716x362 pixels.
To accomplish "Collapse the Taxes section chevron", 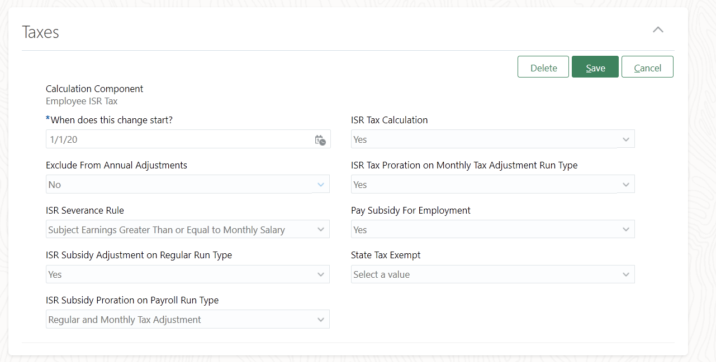I will pyautogui.click(x=658, y=30).
